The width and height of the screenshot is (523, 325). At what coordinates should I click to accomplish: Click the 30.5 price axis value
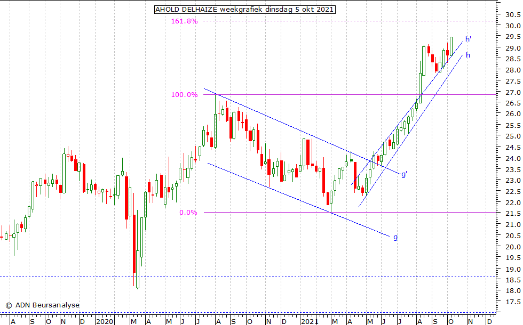[x=513, y=15]
